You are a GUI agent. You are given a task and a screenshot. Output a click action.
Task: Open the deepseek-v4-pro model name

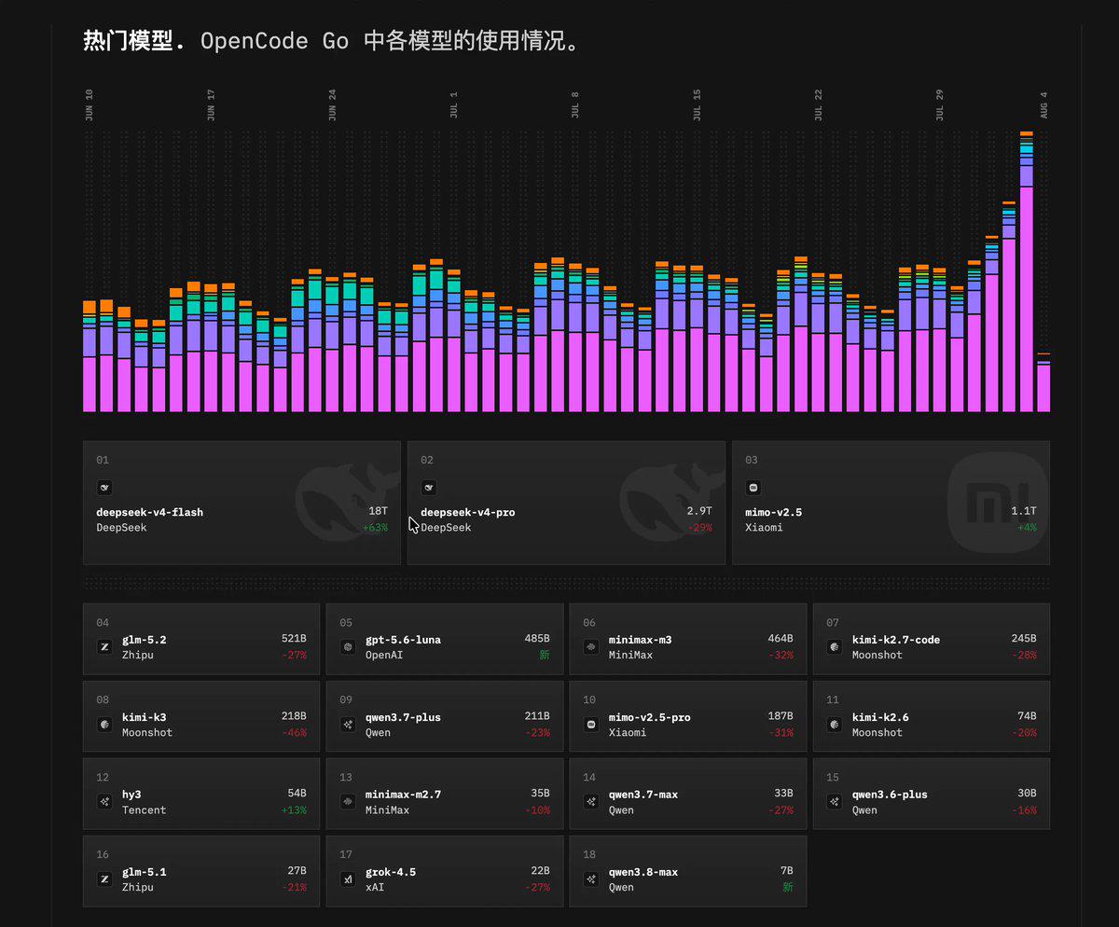(x=467, y=512)
